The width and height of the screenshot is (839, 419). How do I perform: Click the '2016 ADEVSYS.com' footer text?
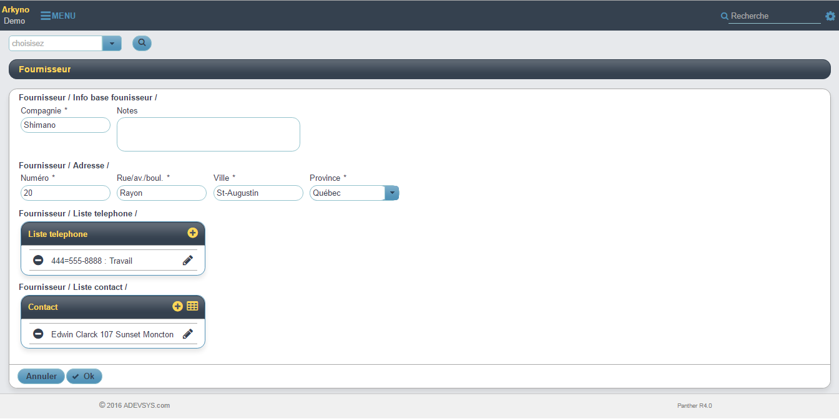point(134,405)
